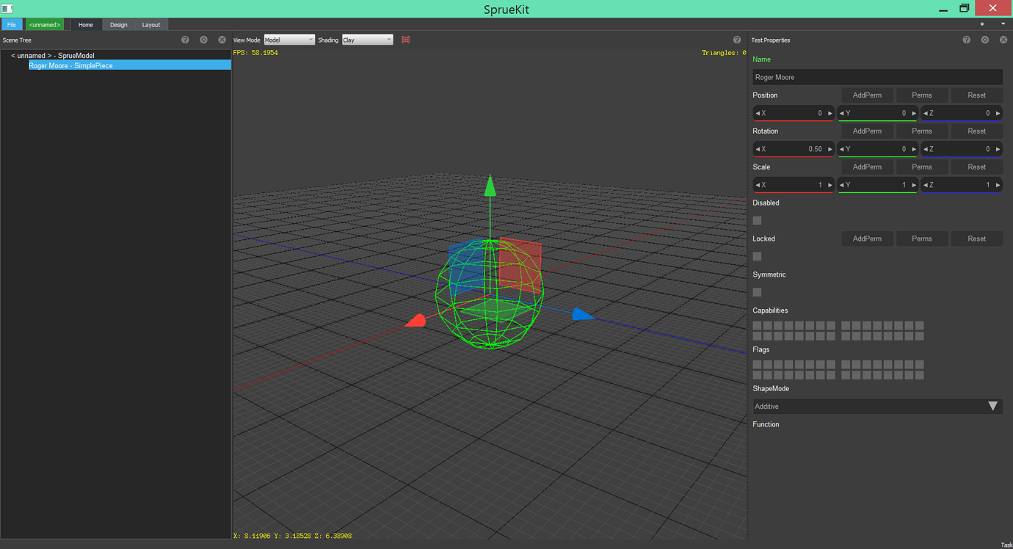The width and height of the screenshot is (1013, 549).
Task: Click Perms for Scale
Action: (x=922, y=167)
